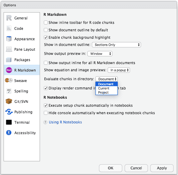Viewport: 178px width, 175px height.
Task: Select Document in the dropdown list
Action: click(107, 84)
